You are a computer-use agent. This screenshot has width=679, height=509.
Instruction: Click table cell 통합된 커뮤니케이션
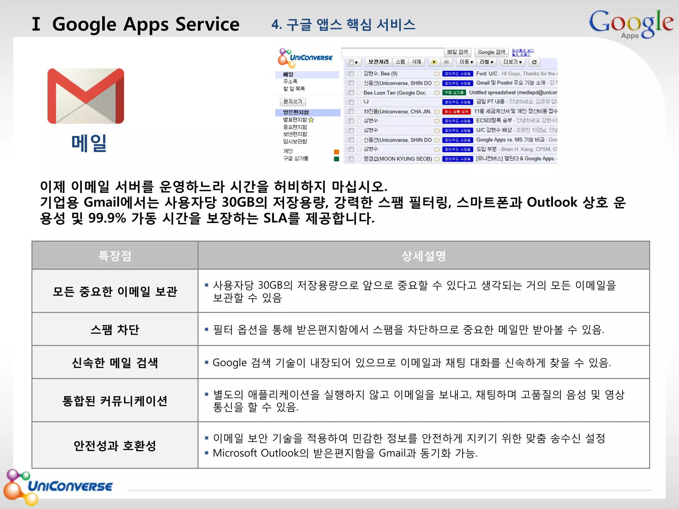click(x=115, y=400)
